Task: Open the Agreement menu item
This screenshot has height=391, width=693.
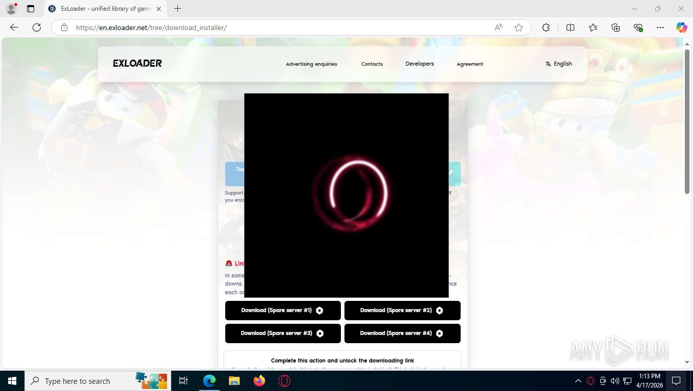Action: (470, 64)
